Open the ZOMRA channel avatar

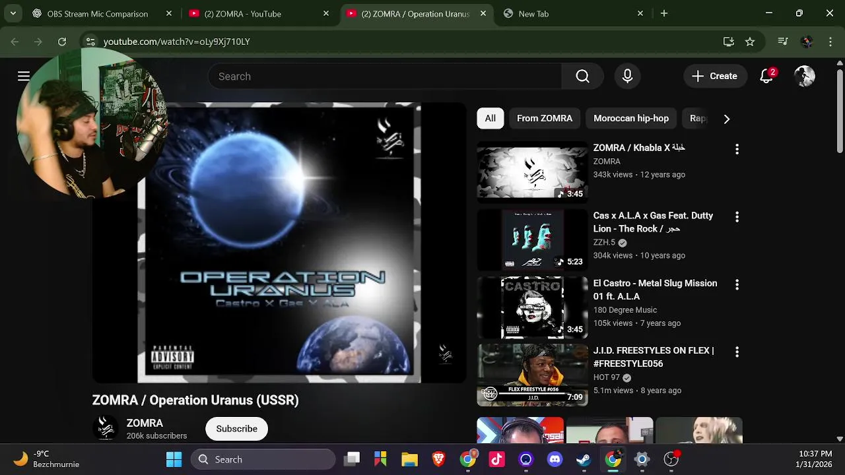point(106,429)
